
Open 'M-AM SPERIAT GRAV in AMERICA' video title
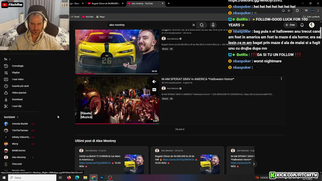click(x=198, y=79)
